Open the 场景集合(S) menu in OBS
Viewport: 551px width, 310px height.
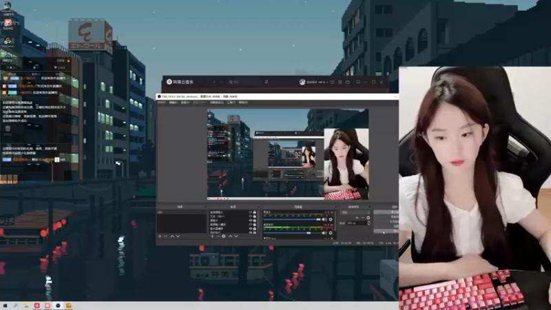217,102
